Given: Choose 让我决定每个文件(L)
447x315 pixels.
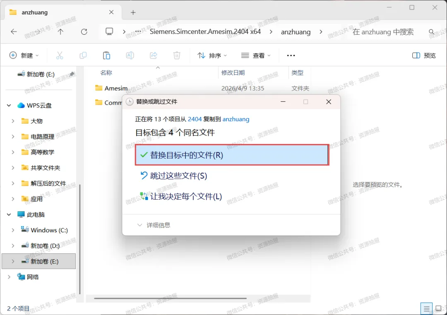Looking at the screenshot, I should [232, 196].
